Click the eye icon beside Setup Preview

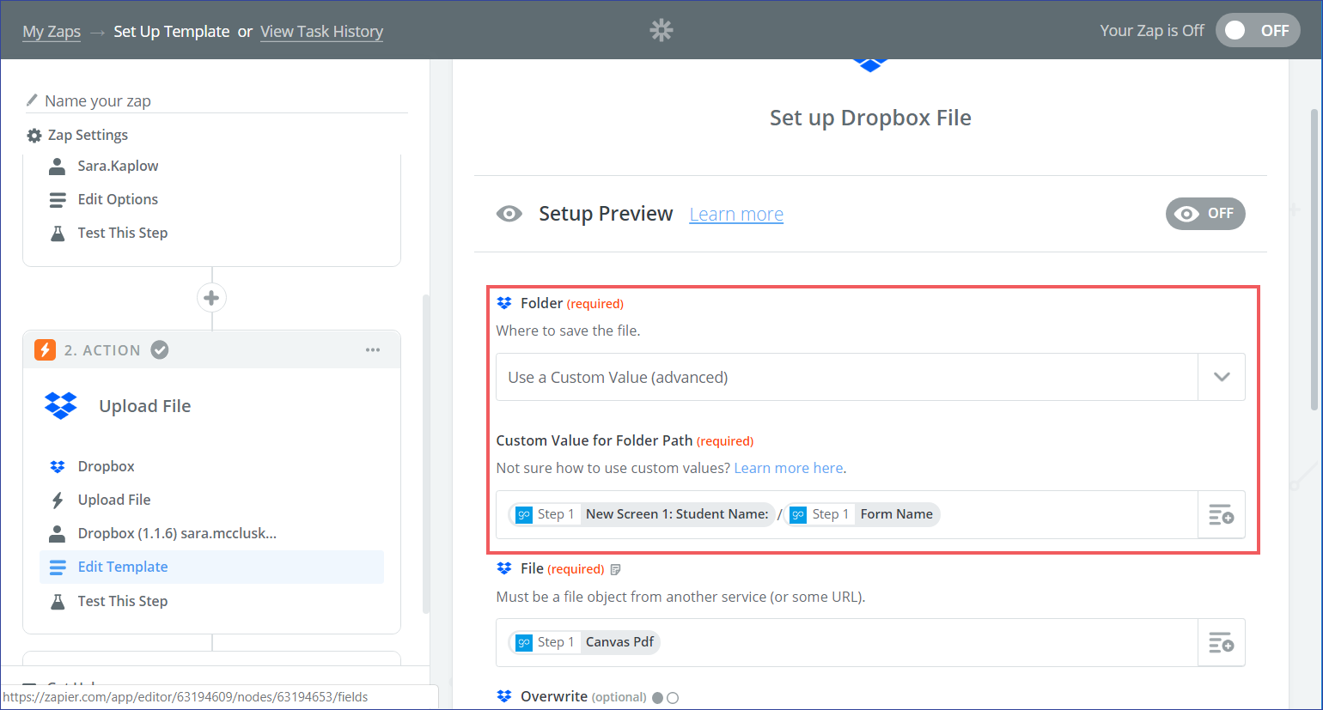pos(509,214)
